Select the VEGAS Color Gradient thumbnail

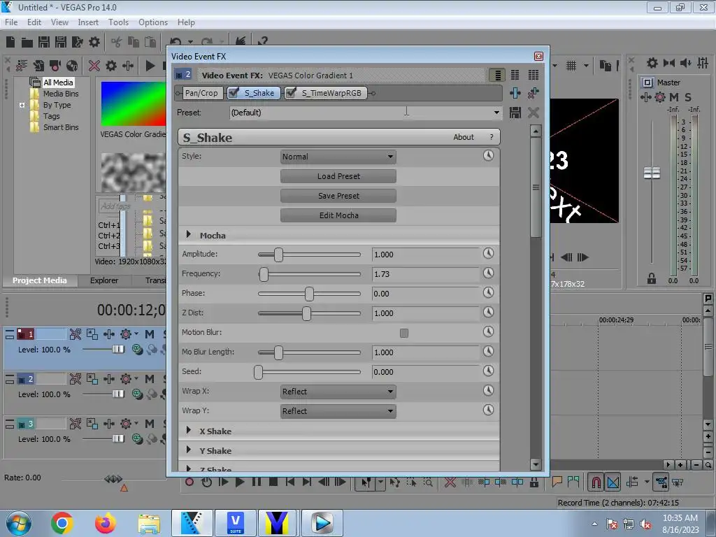[x=133, y=103]
